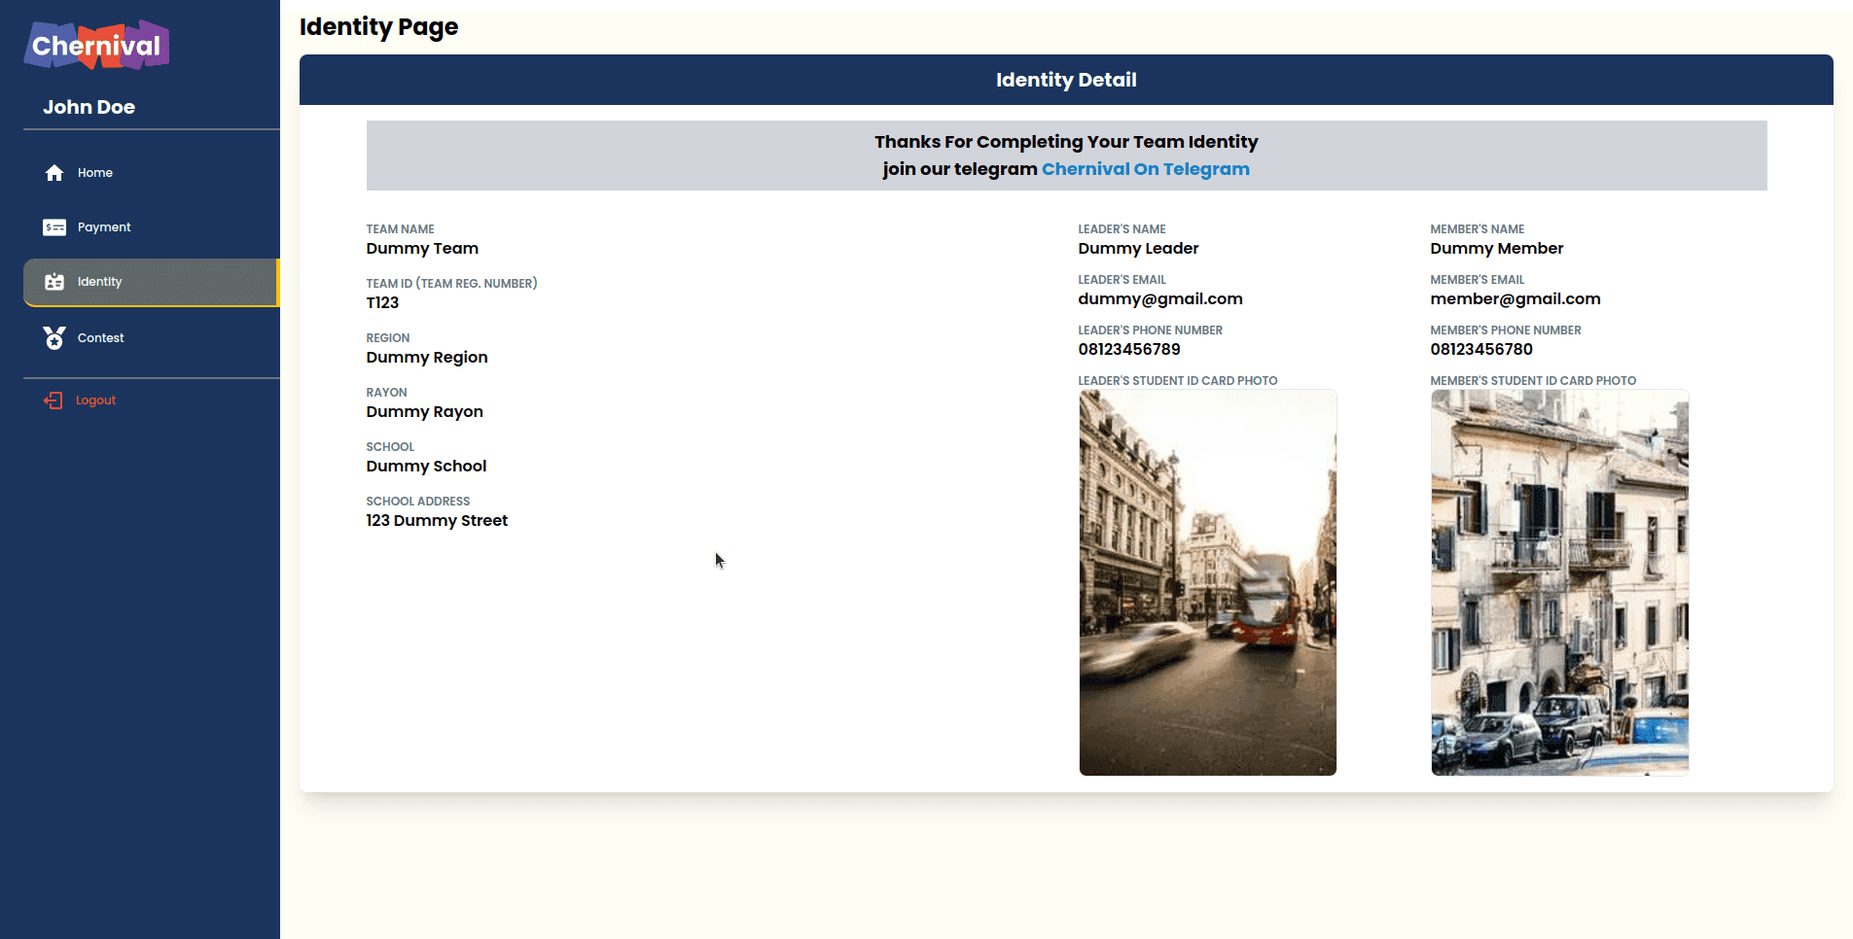Screen dimensions: 1853x939
Task: Click the Home house icon
Action: 54,173
